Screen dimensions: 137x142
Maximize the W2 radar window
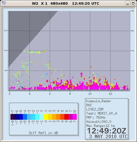[x=133, y=4]
